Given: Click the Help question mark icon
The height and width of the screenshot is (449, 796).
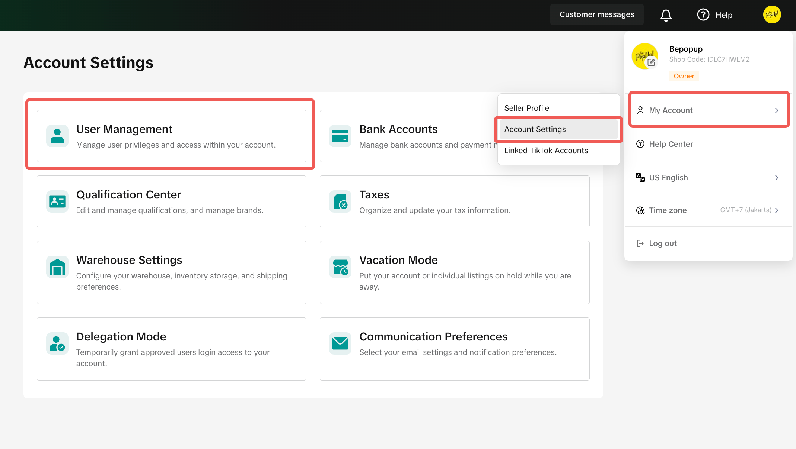Looking at the screenshot, I should tap(703, 15).
